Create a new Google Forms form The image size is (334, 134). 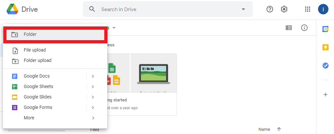(45, 107)
